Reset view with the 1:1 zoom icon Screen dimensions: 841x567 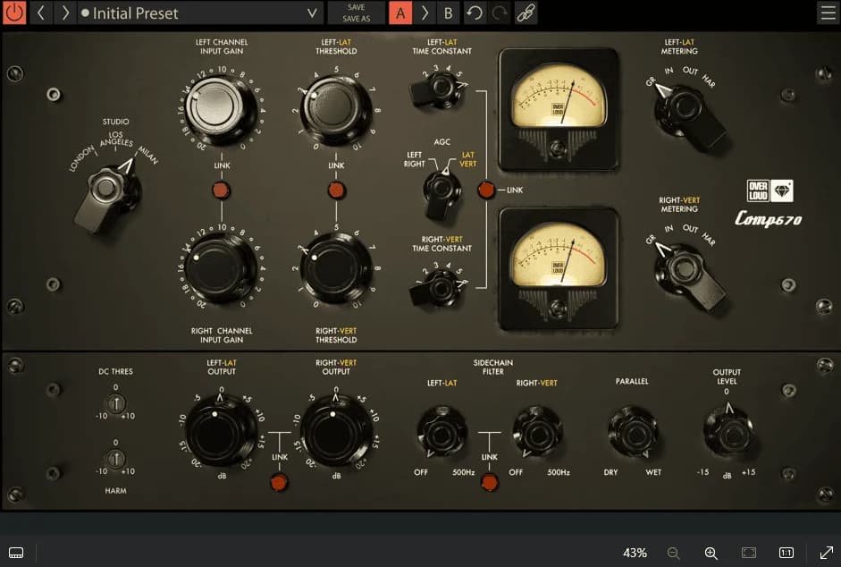pos(785,553)
